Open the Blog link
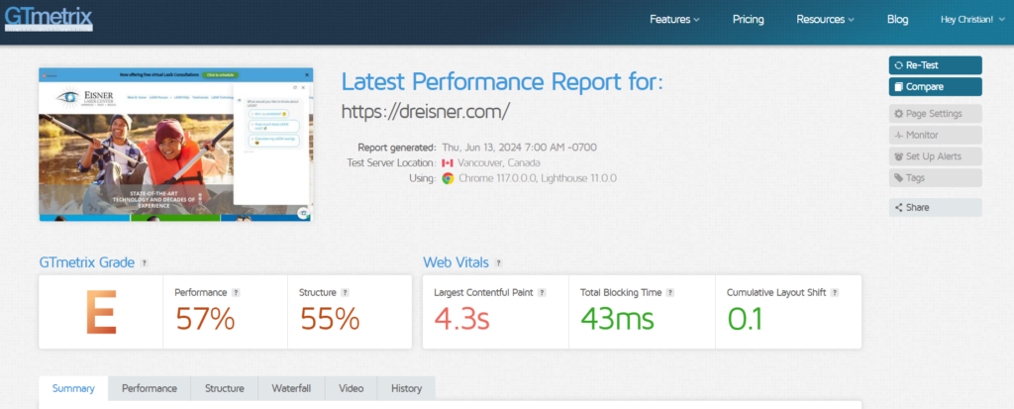The width and height of the screenshot is (1014, 409). pyautogui.click(x=897, y=20)
